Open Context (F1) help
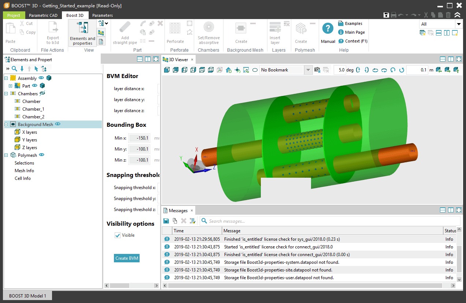The height and width of the screenshot is (303, 466). tap(353, 41)
